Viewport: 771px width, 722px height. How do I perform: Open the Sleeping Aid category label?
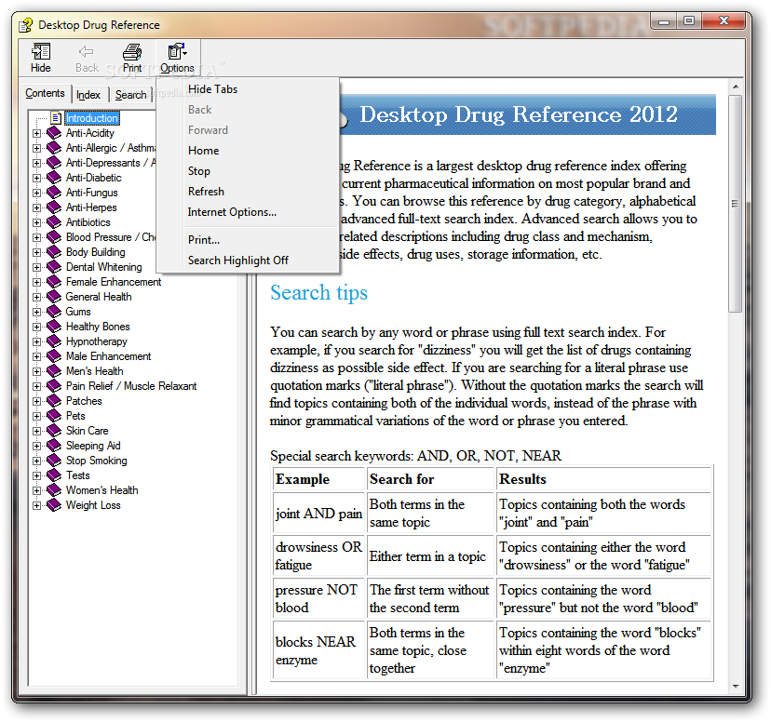coord(93,446)
